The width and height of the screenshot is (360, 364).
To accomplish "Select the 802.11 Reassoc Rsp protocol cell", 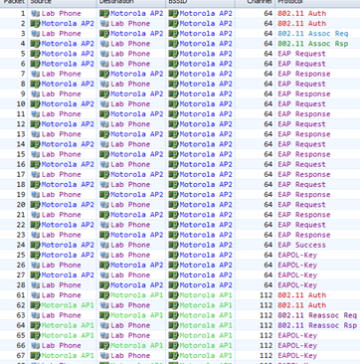I will [317, 325].
